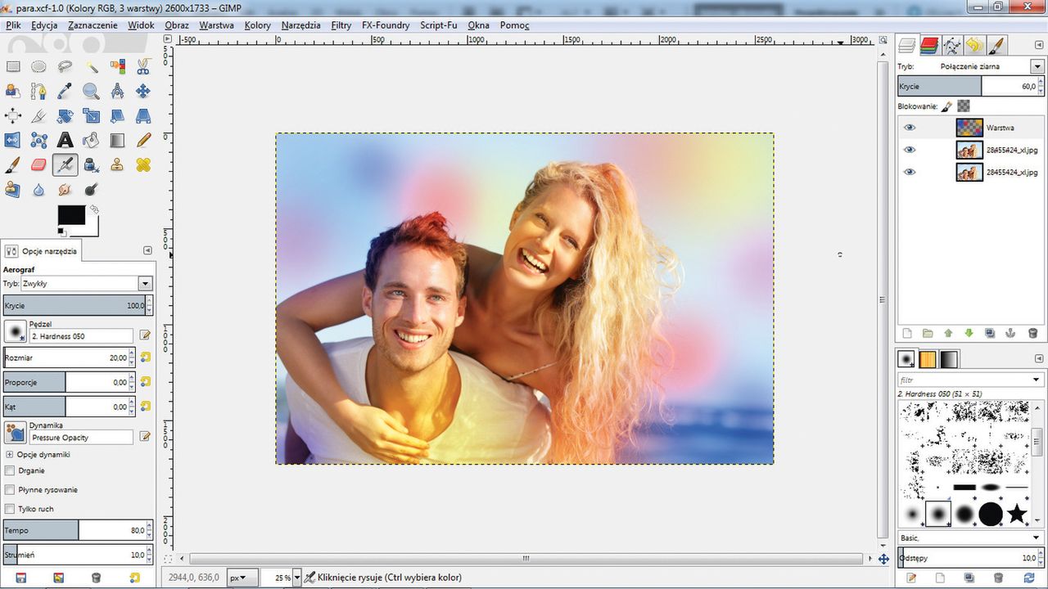Enable the Drganie checkbox
This screenshot has width=1048, height=589.
[10, 470]
